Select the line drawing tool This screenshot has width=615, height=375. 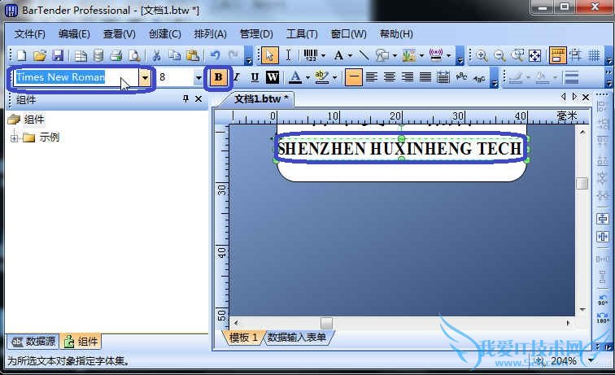coord(364,55)
